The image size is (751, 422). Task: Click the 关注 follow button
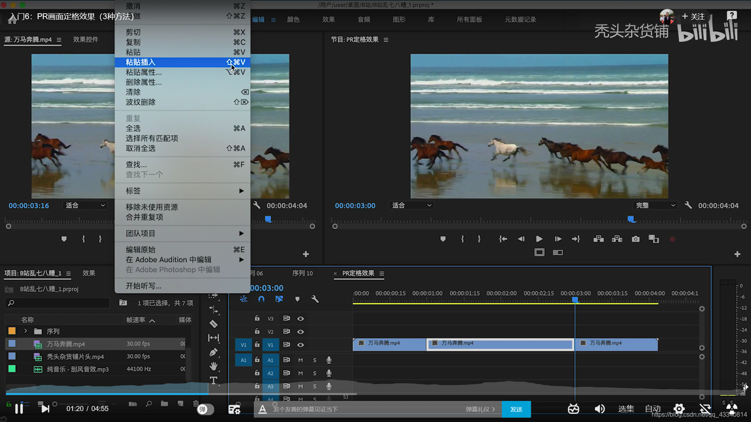tap(693, 16)
